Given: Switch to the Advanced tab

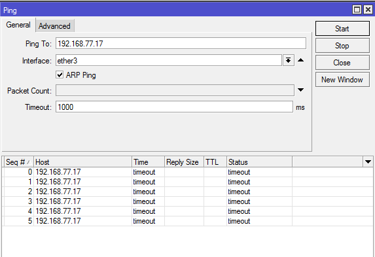Looking at the screenshot, I should coord(54,26).
